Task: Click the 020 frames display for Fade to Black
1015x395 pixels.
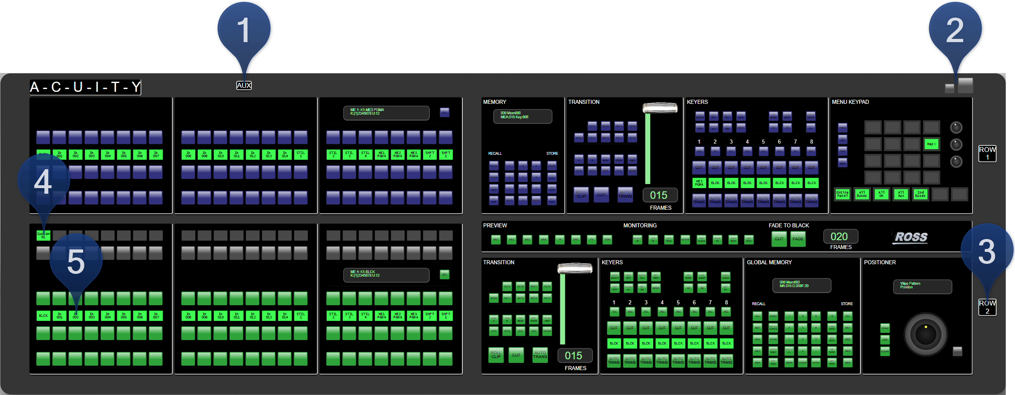Action: pyautogui.click(x=840, y=237)
